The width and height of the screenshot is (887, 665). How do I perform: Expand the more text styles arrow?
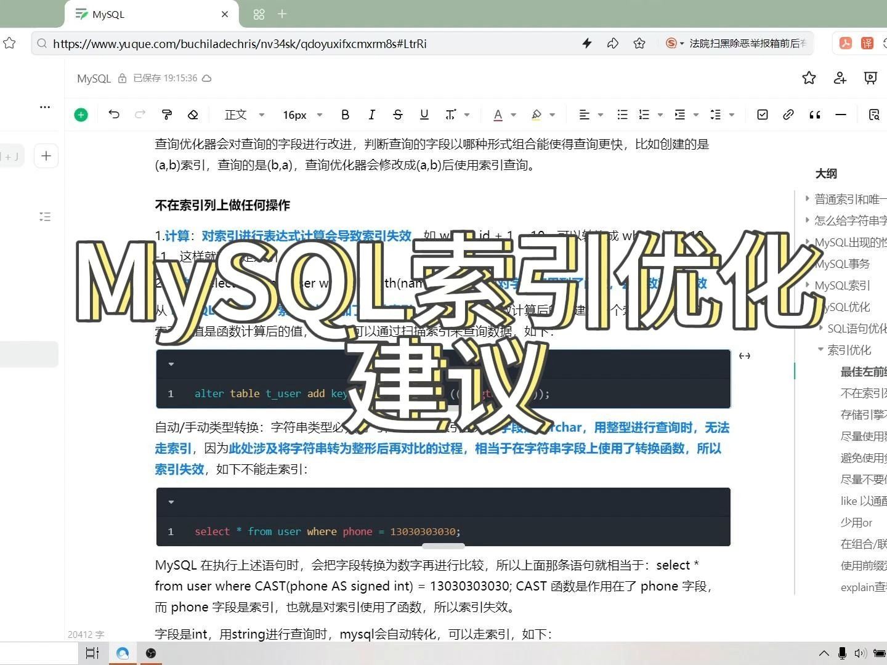(467, 115)
